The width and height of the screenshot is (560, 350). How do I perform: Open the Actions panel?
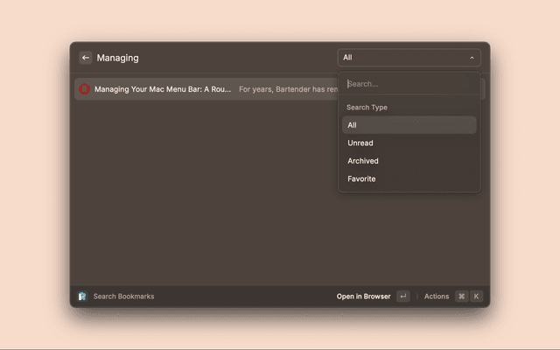click(x=437, y=297)
